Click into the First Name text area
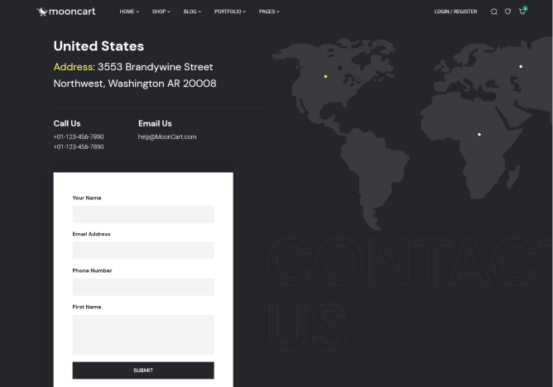The height and width of the screenshot is (387, 553). click(x=143, y=334)
